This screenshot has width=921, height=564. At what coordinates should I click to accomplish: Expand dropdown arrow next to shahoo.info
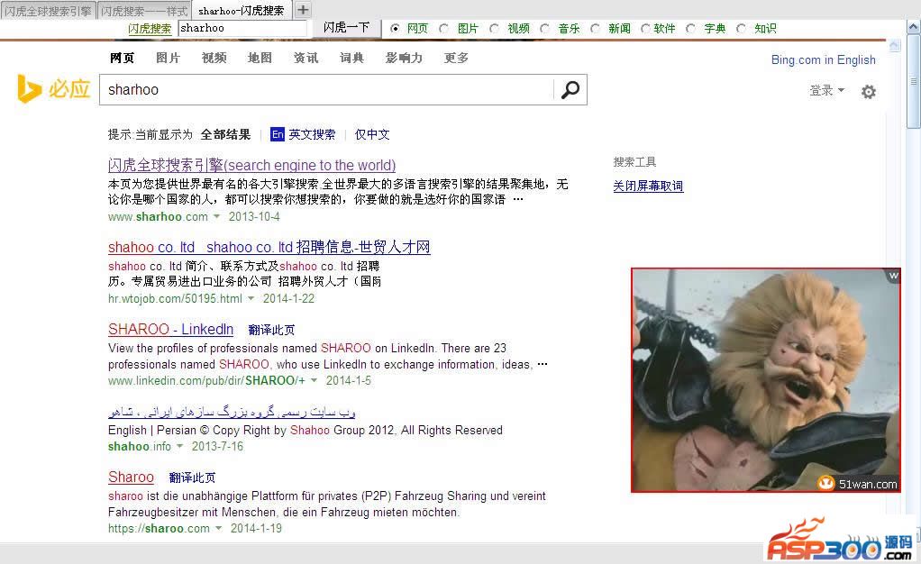coord(179,447)
